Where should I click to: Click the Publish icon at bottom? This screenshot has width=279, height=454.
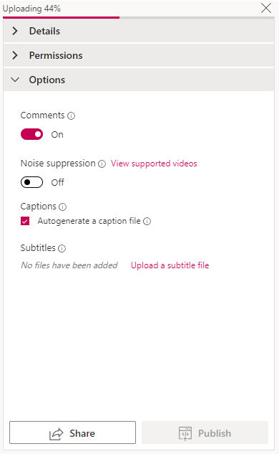point(185,434)
